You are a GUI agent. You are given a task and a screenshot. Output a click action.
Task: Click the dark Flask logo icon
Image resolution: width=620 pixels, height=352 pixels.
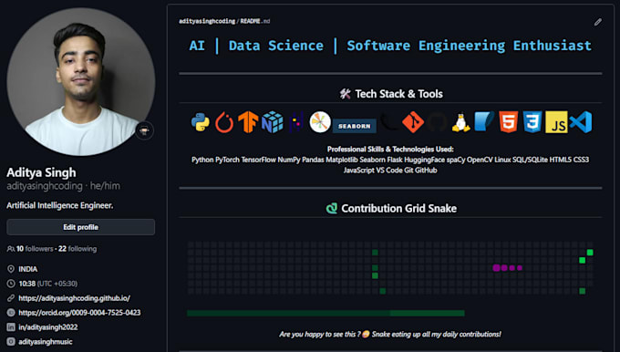click(x=389, y=122)
